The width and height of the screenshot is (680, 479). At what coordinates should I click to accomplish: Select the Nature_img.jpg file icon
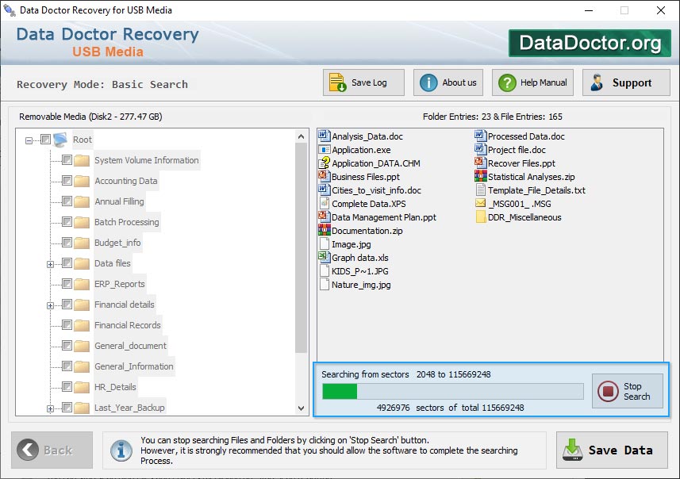pos(324,285)
